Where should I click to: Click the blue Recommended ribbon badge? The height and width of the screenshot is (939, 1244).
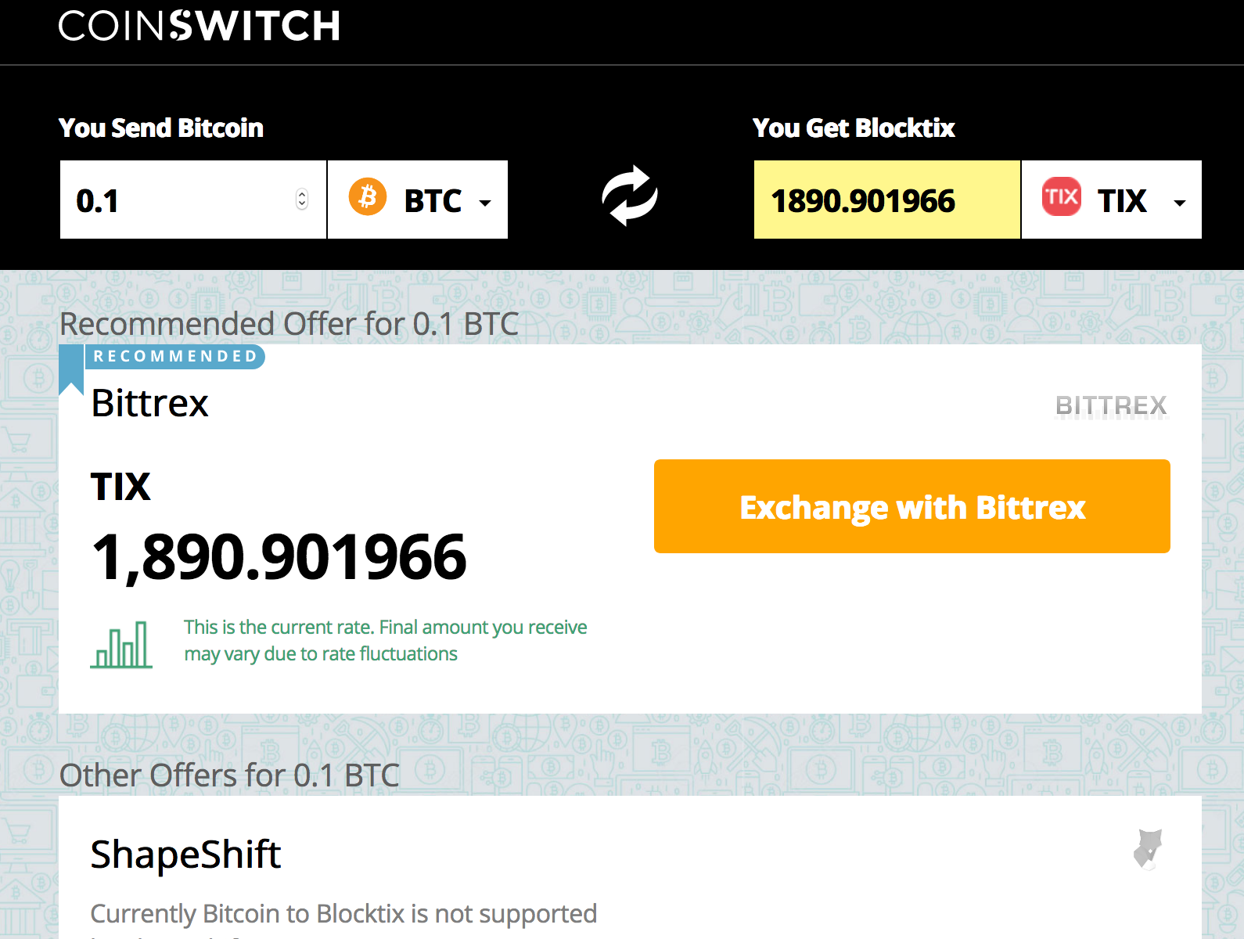pyautogui.click(x=174, y=357)
